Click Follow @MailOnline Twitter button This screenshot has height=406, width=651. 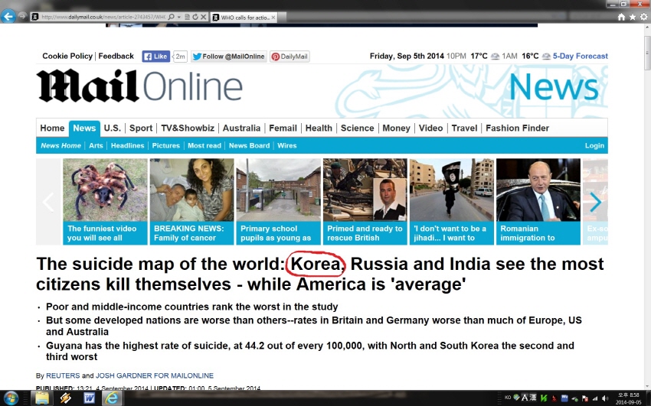click(x=229, y=57)
